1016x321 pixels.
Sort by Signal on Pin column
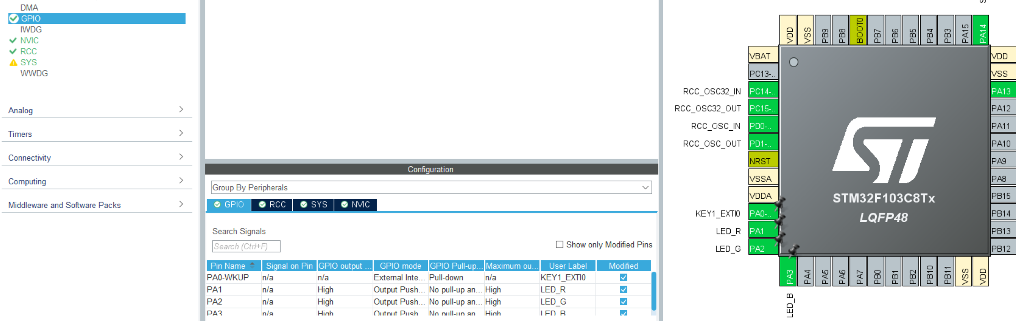(x=289, y=266)
